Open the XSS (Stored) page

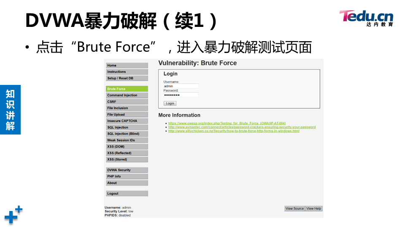(x=127, y=160)
